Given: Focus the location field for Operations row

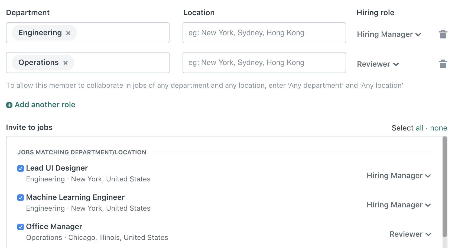Looking at the screenshot, I should [264, 63].
